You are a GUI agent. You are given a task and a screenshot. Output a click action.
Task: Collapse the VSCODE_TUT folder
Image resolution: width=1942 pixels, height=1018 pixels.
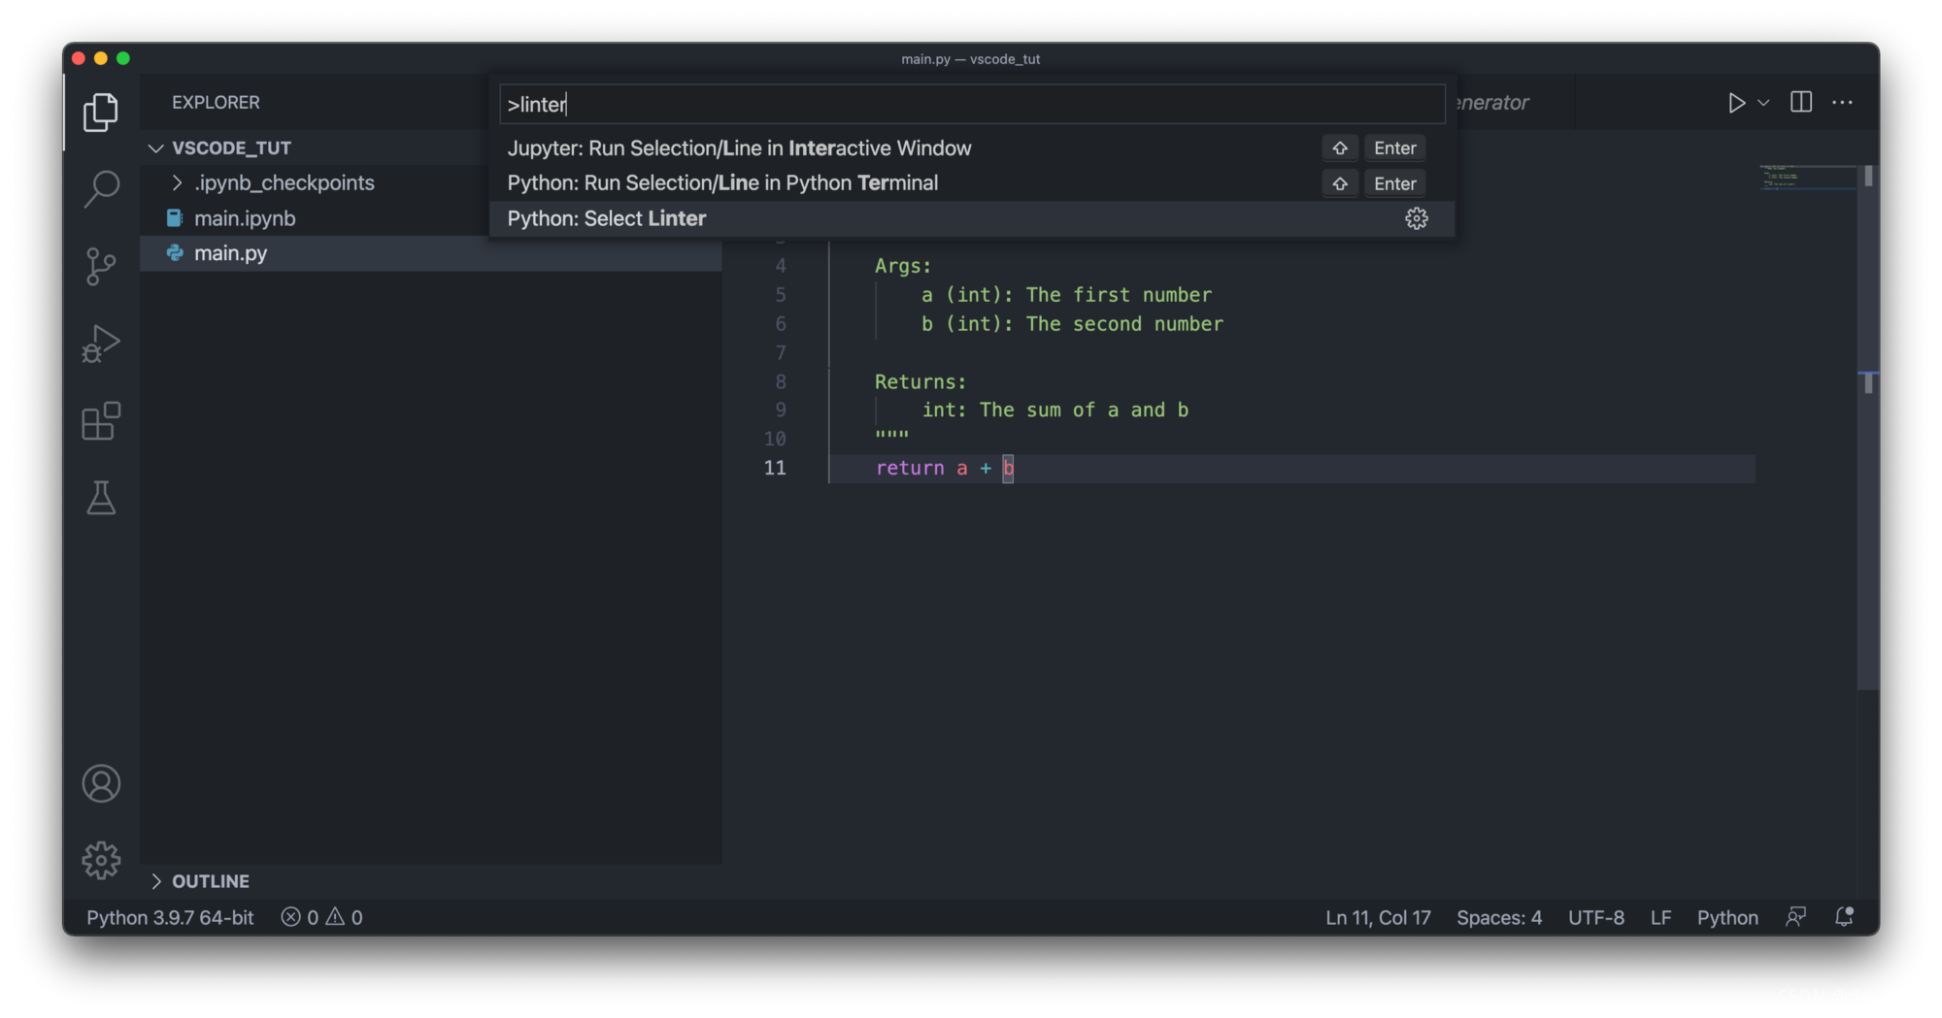156,148
